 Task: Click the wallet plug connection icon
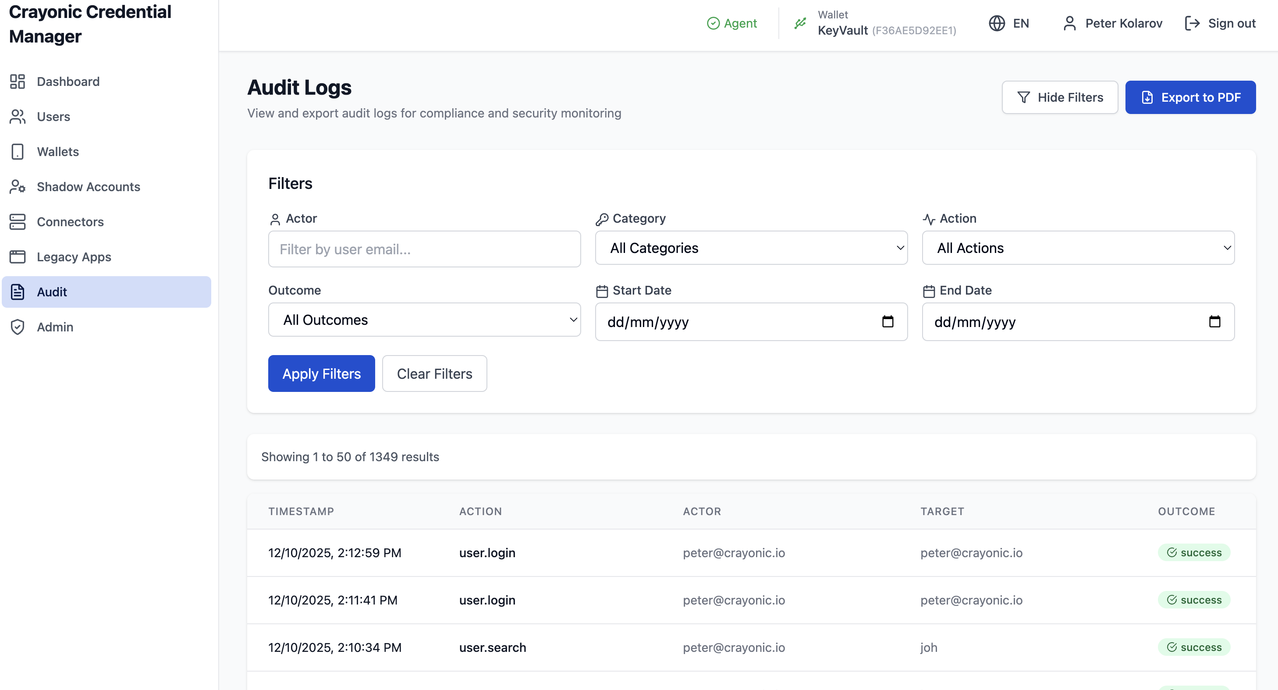coord(800,23)
